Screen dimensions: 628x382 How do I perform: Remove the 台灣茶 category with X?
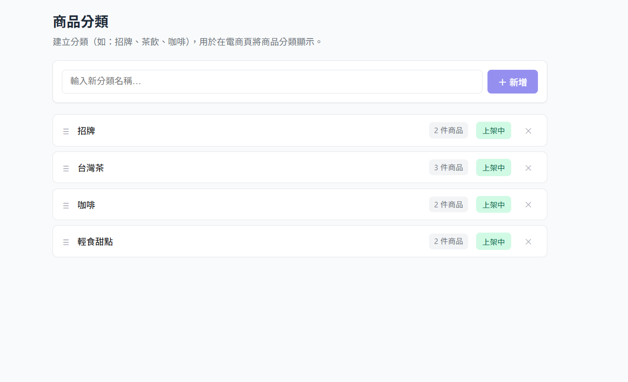tap(528, 168)
